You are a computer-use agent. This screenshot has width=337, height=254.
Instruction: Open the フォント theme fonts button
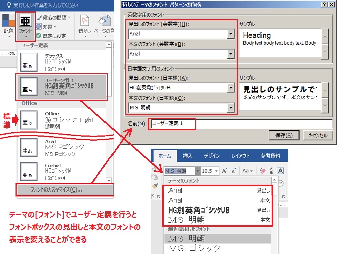(x=25, y=26)
